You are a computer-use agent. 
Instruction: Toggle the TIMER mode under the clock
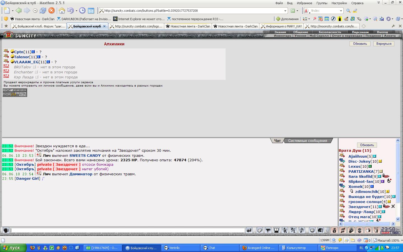click(x=395, y=233)
